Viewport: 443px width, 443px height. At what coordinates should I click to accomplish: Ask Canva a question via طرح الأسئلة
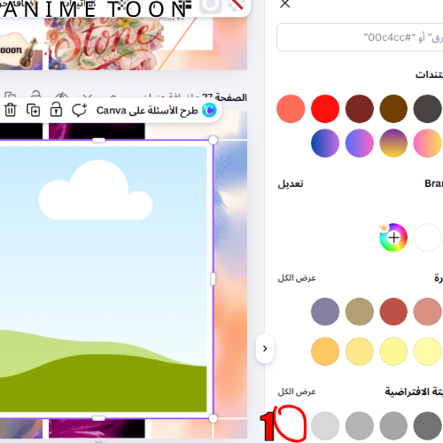click(147, 111)
